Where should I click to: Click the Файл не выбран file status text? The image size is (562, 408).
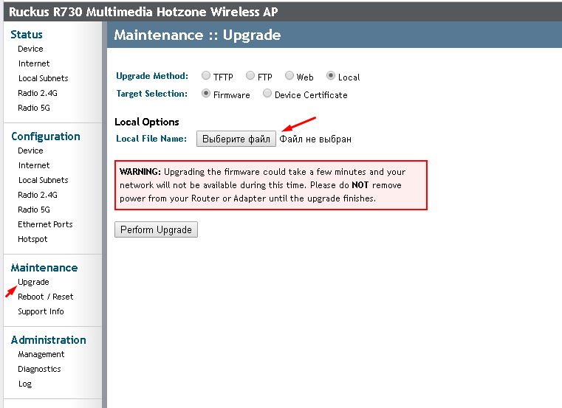point(315,139)
